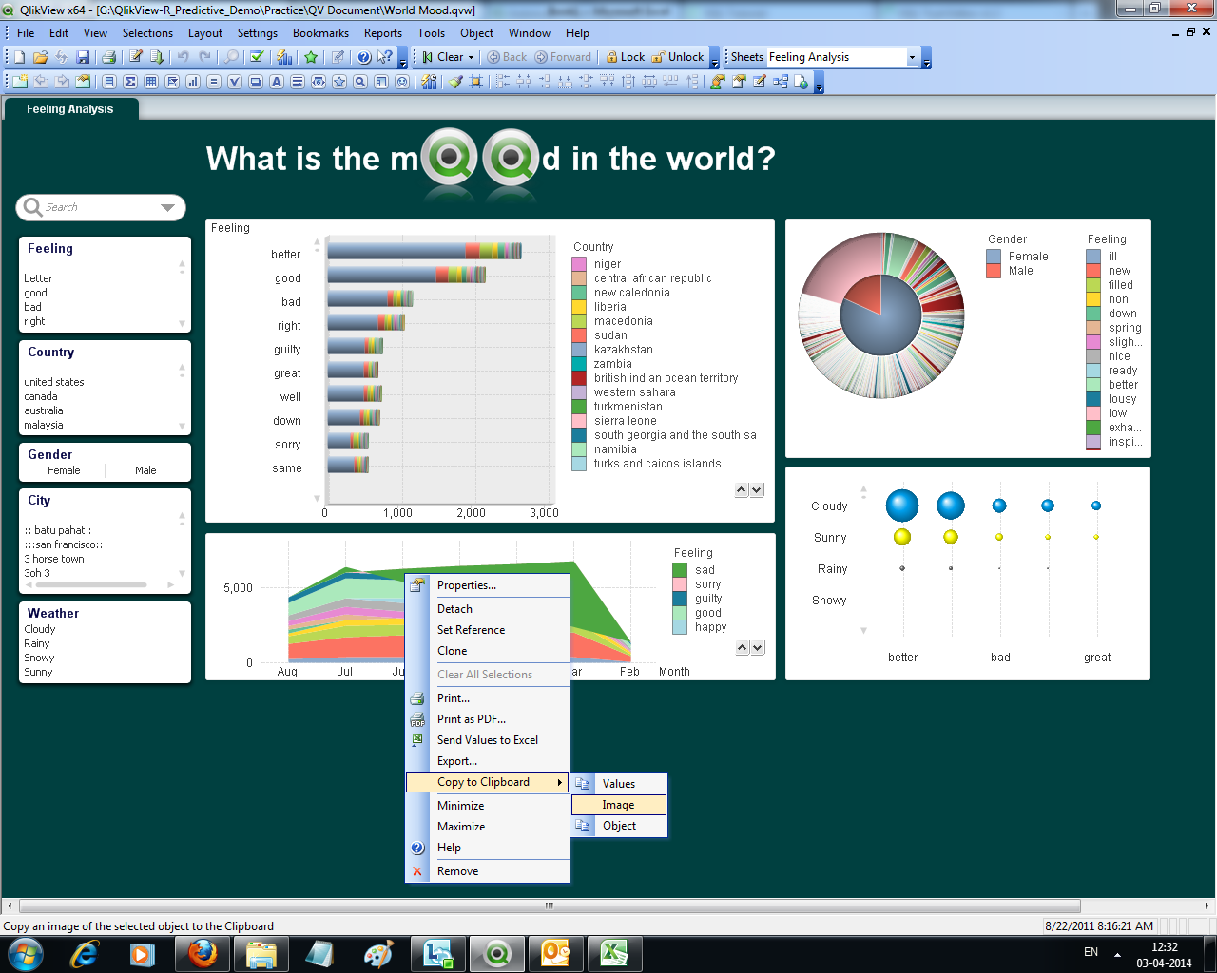The image size is (1217, 973).
Task: Open the Clear button dropdown arrow
Action: tap(471, 57)
